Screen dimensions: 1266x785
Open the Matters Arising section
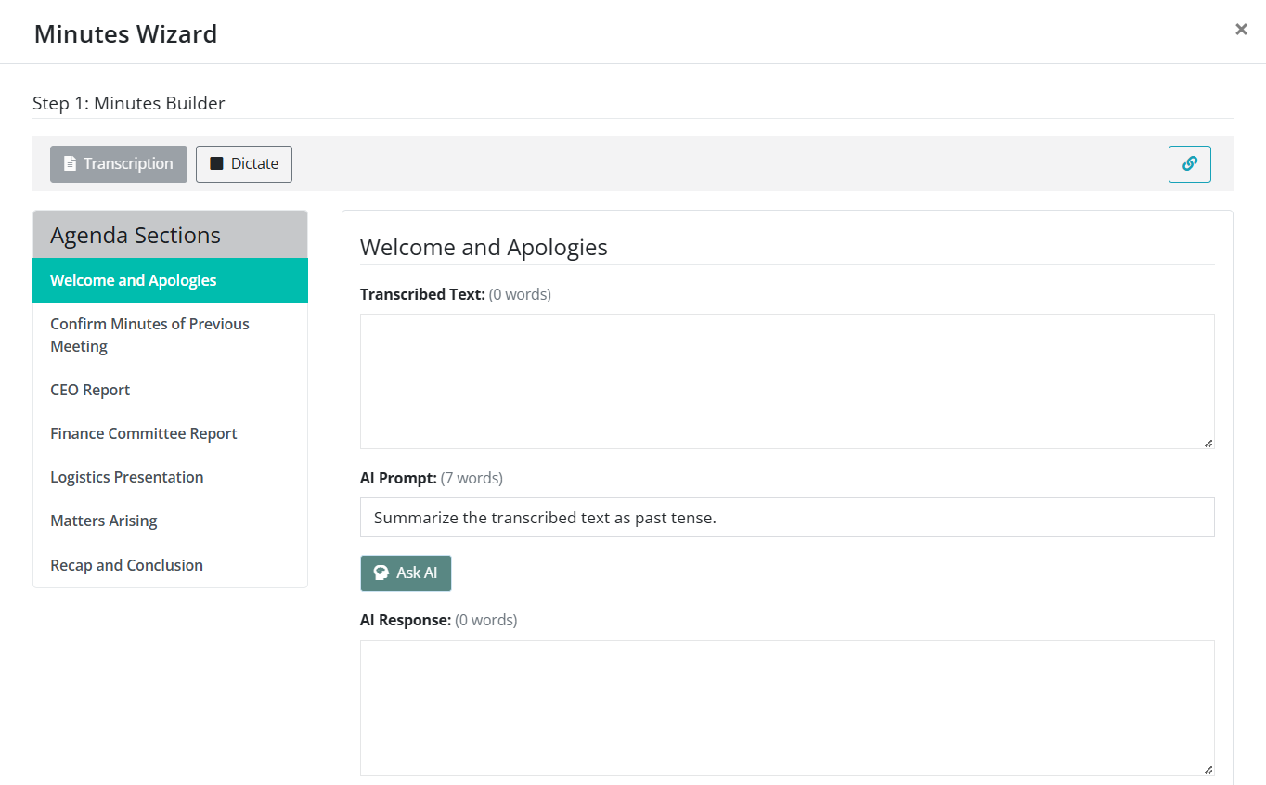104,521
